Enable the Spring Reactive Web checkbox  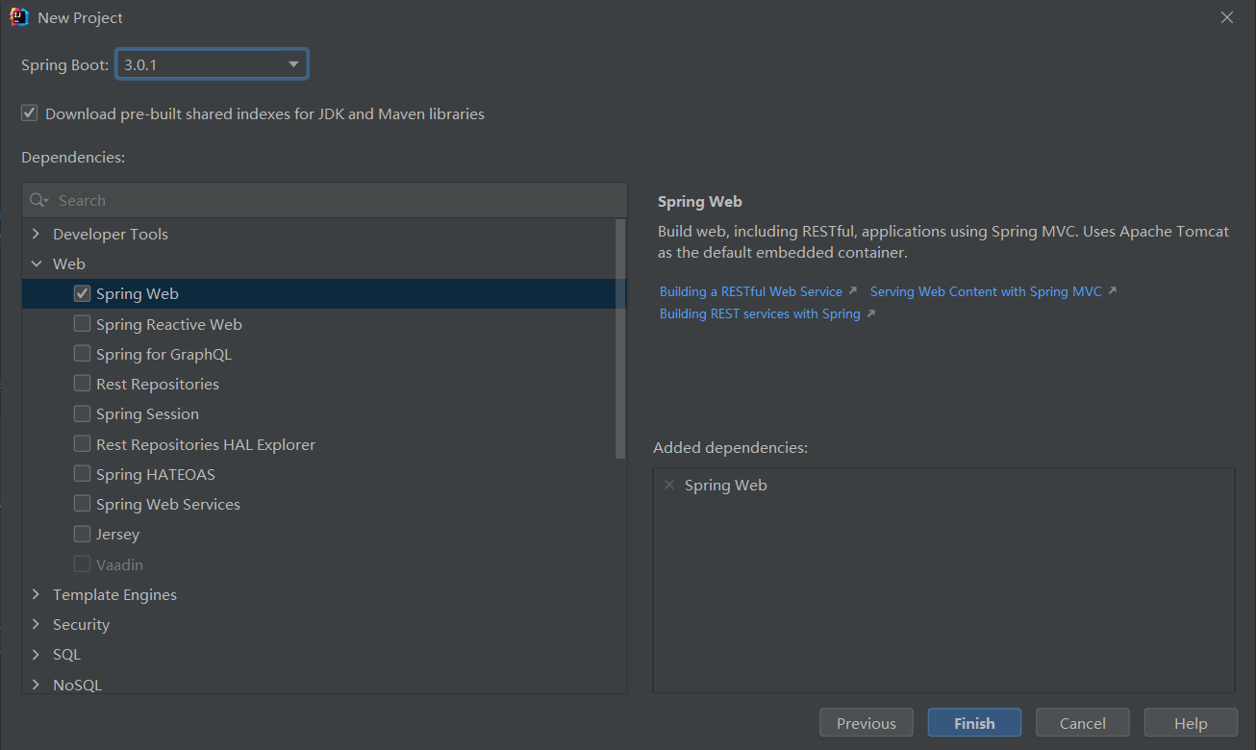[82, 324]
